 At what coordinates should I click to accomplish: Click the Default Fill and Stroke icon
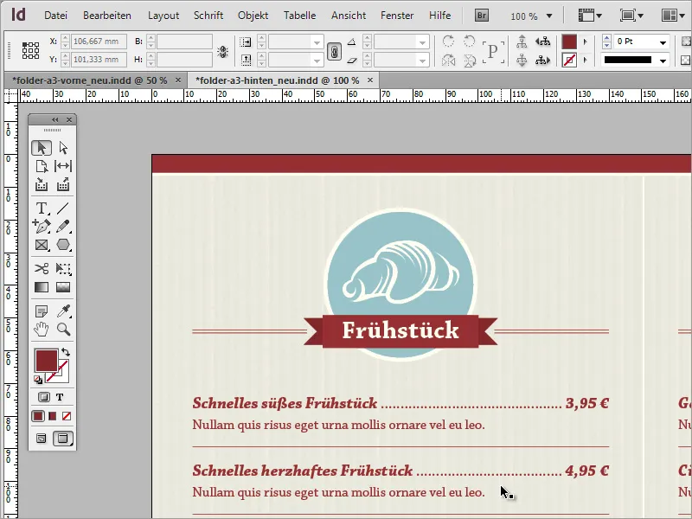pos(38,380)
